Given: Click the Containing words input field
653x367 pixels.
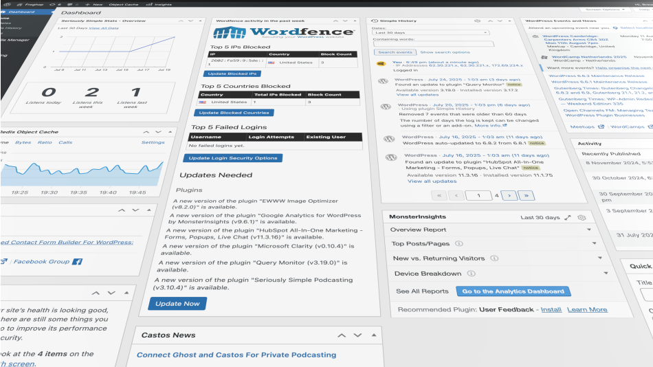Looking at the screenshot, I should [x=433, y=44].
